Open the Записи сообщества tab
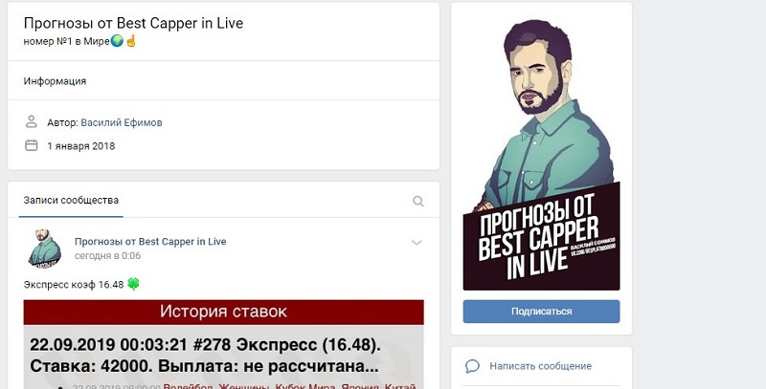Viewport: 766px width, 389px height. coord(71,200)
